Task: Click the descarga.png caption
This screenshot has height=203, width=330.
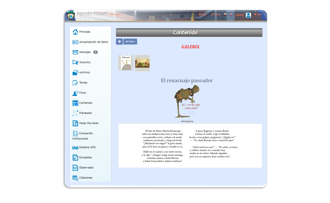Action: (187, 121)
